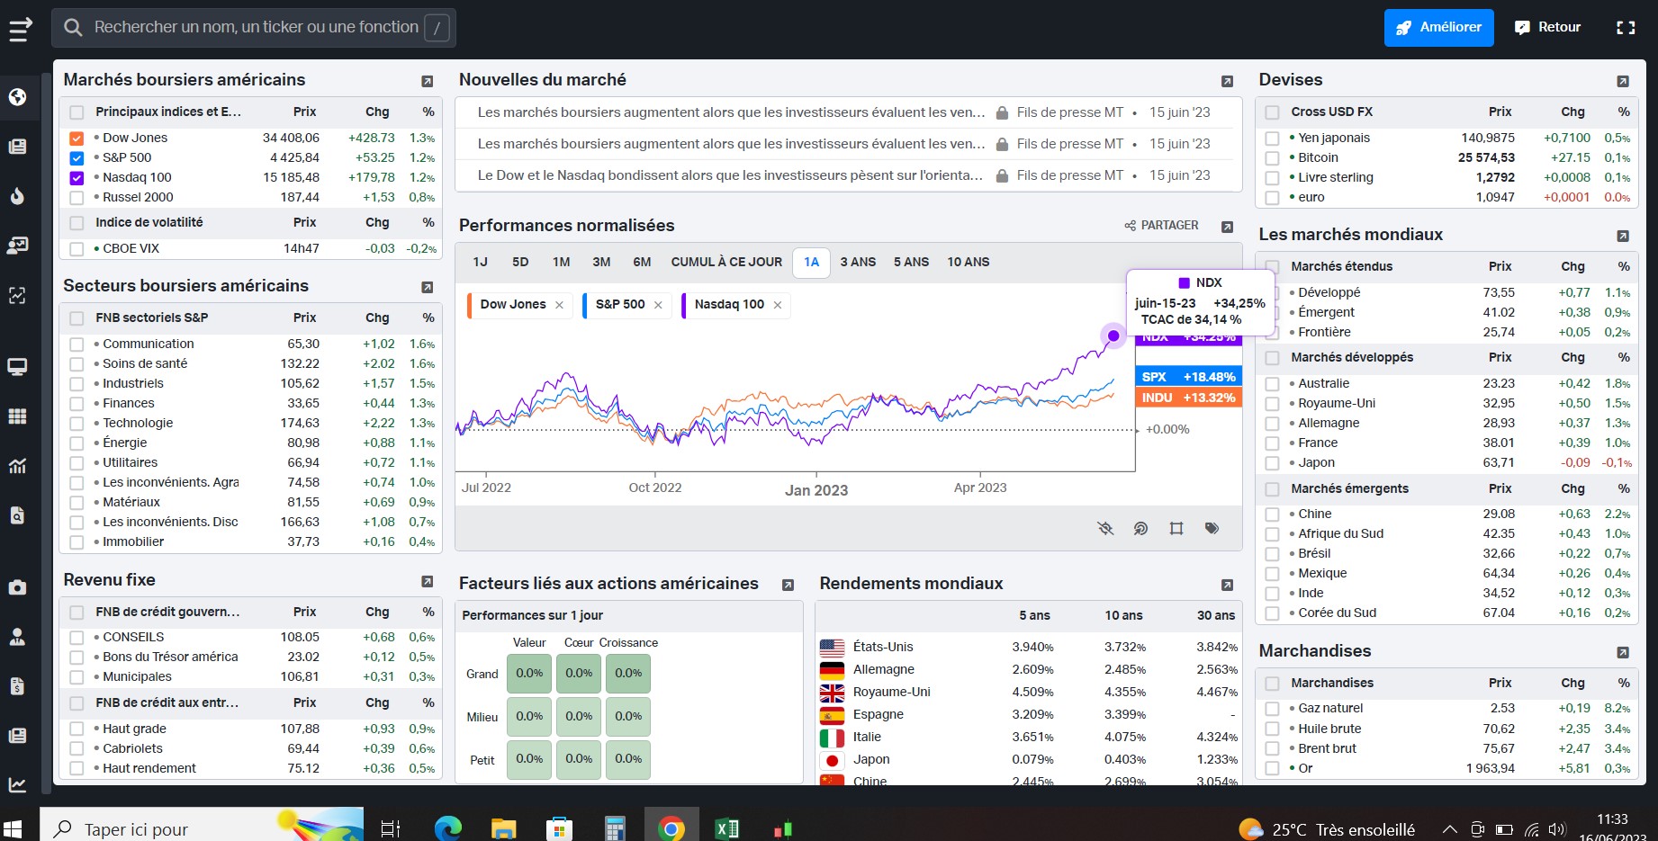Select the 1J time range tab
Viewport: 1658px width, 841px height.
[x=481, y=262]
